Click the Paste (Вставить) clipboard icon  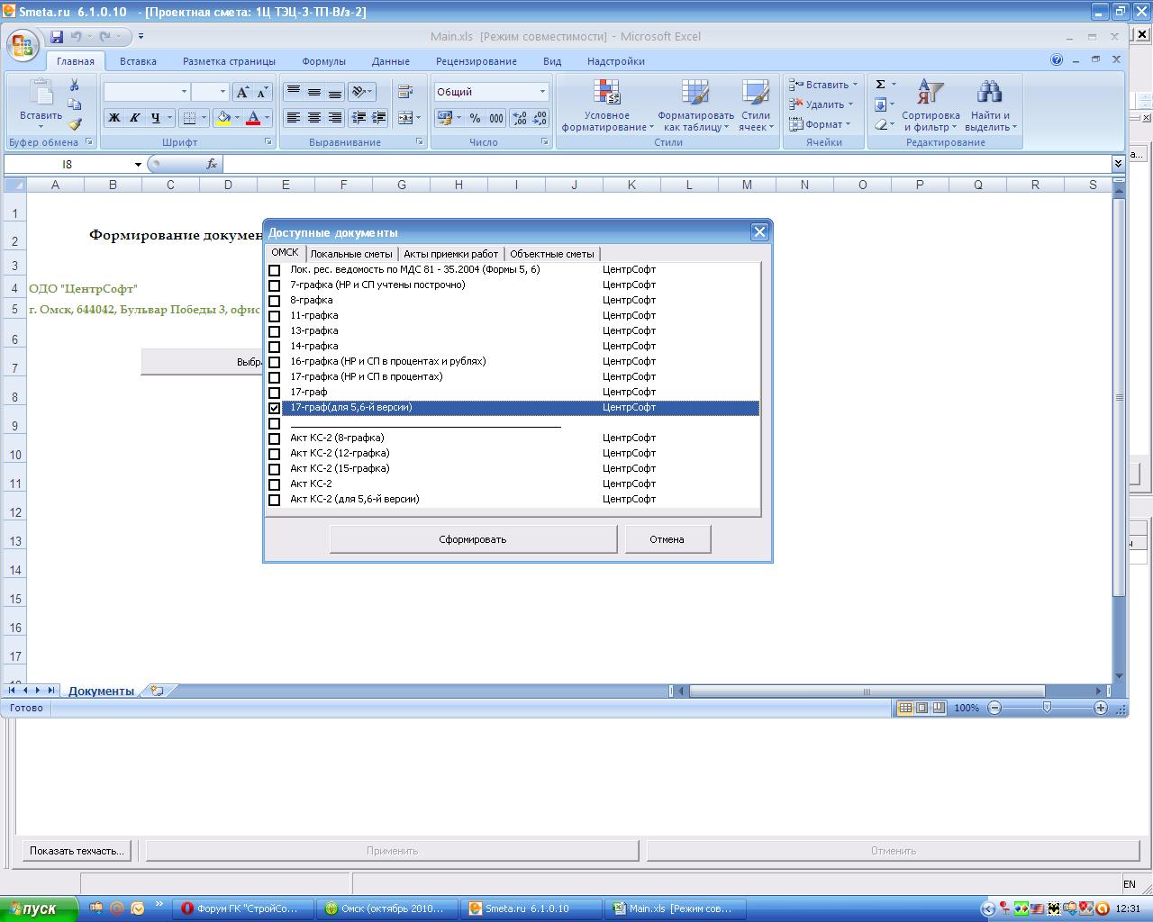pos(41,94)
